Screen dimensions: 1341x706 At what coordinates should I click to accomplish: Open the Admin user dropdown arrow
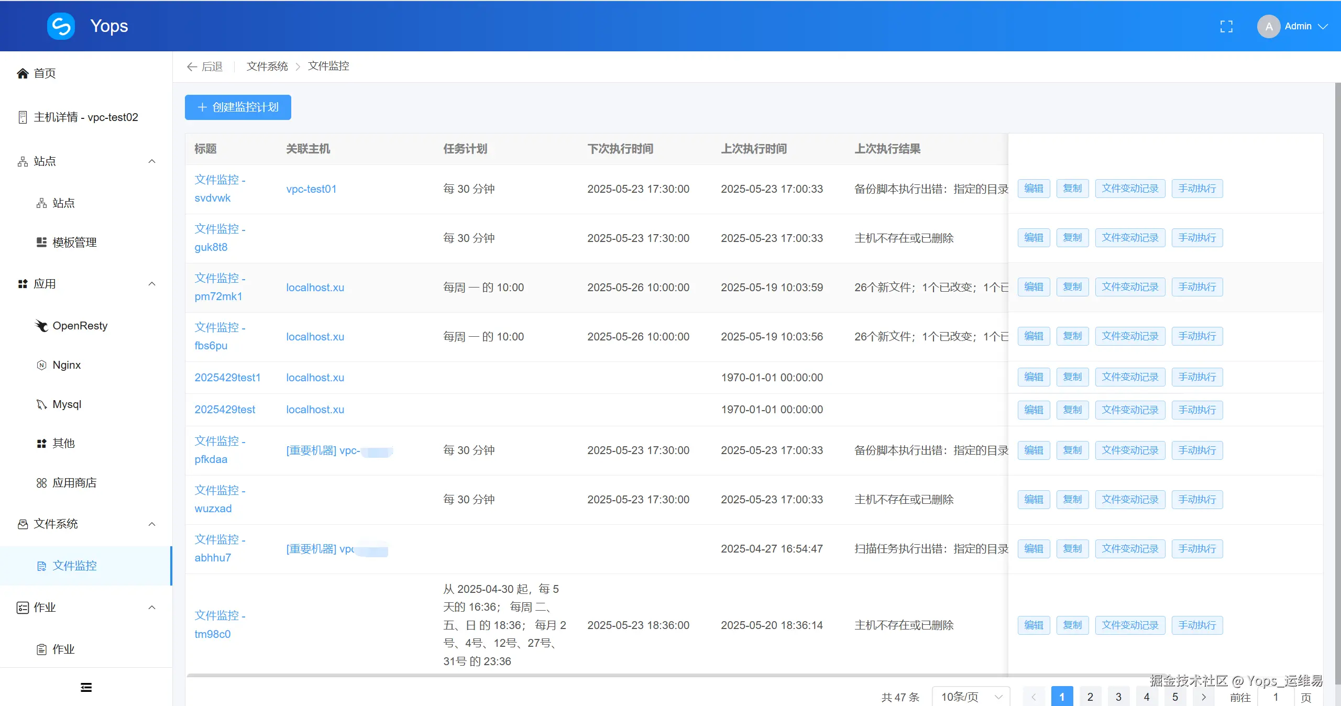click(1323, 26)
